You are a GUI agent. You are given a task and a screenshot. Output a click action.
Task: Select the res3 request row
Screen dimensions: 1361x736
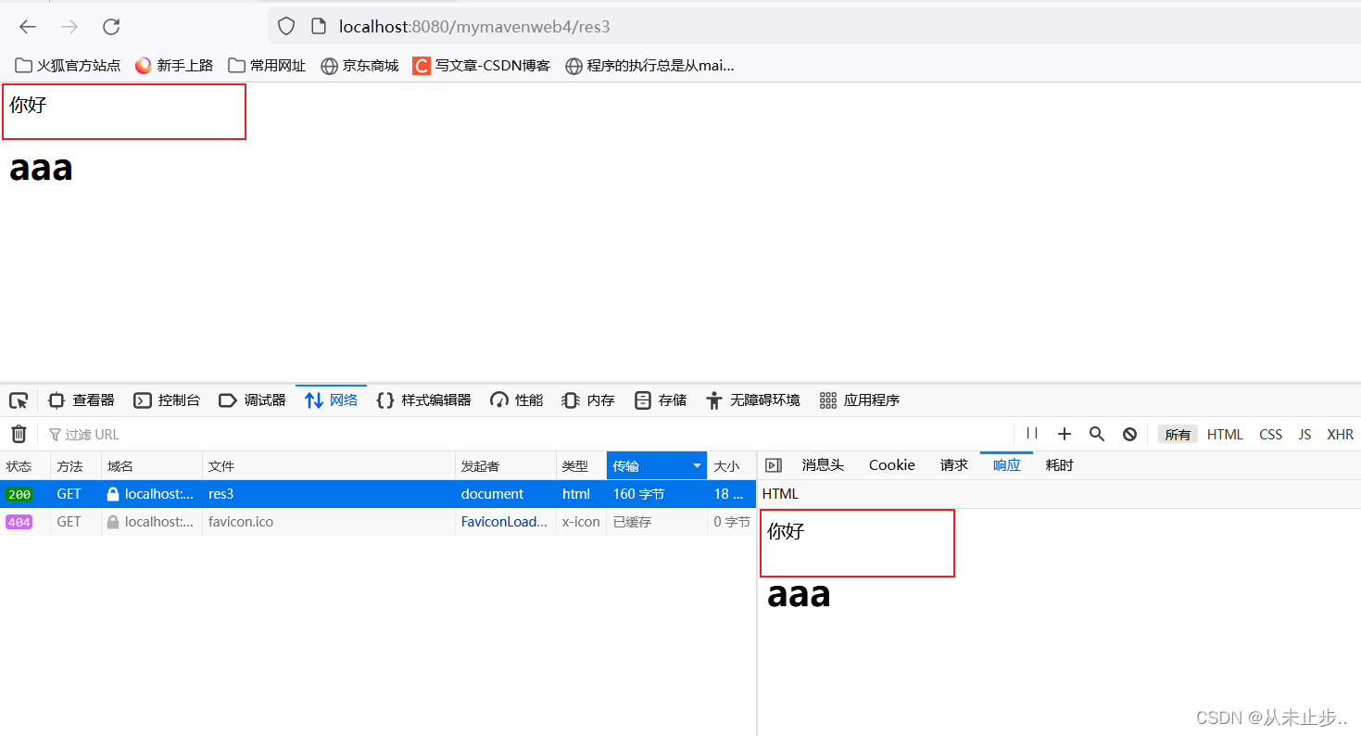378,494
